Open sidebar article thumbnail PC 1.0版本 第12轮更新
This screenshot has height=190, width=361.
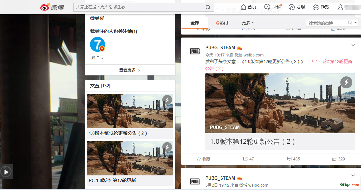[130, 158]
